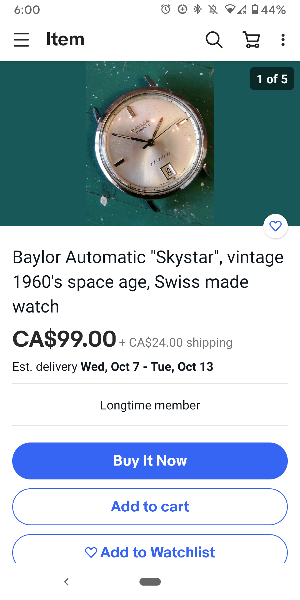Open the hamburger navigation menu
This screenshot has width=300, height=600.
pyautogui.click(x=21, y=39)
